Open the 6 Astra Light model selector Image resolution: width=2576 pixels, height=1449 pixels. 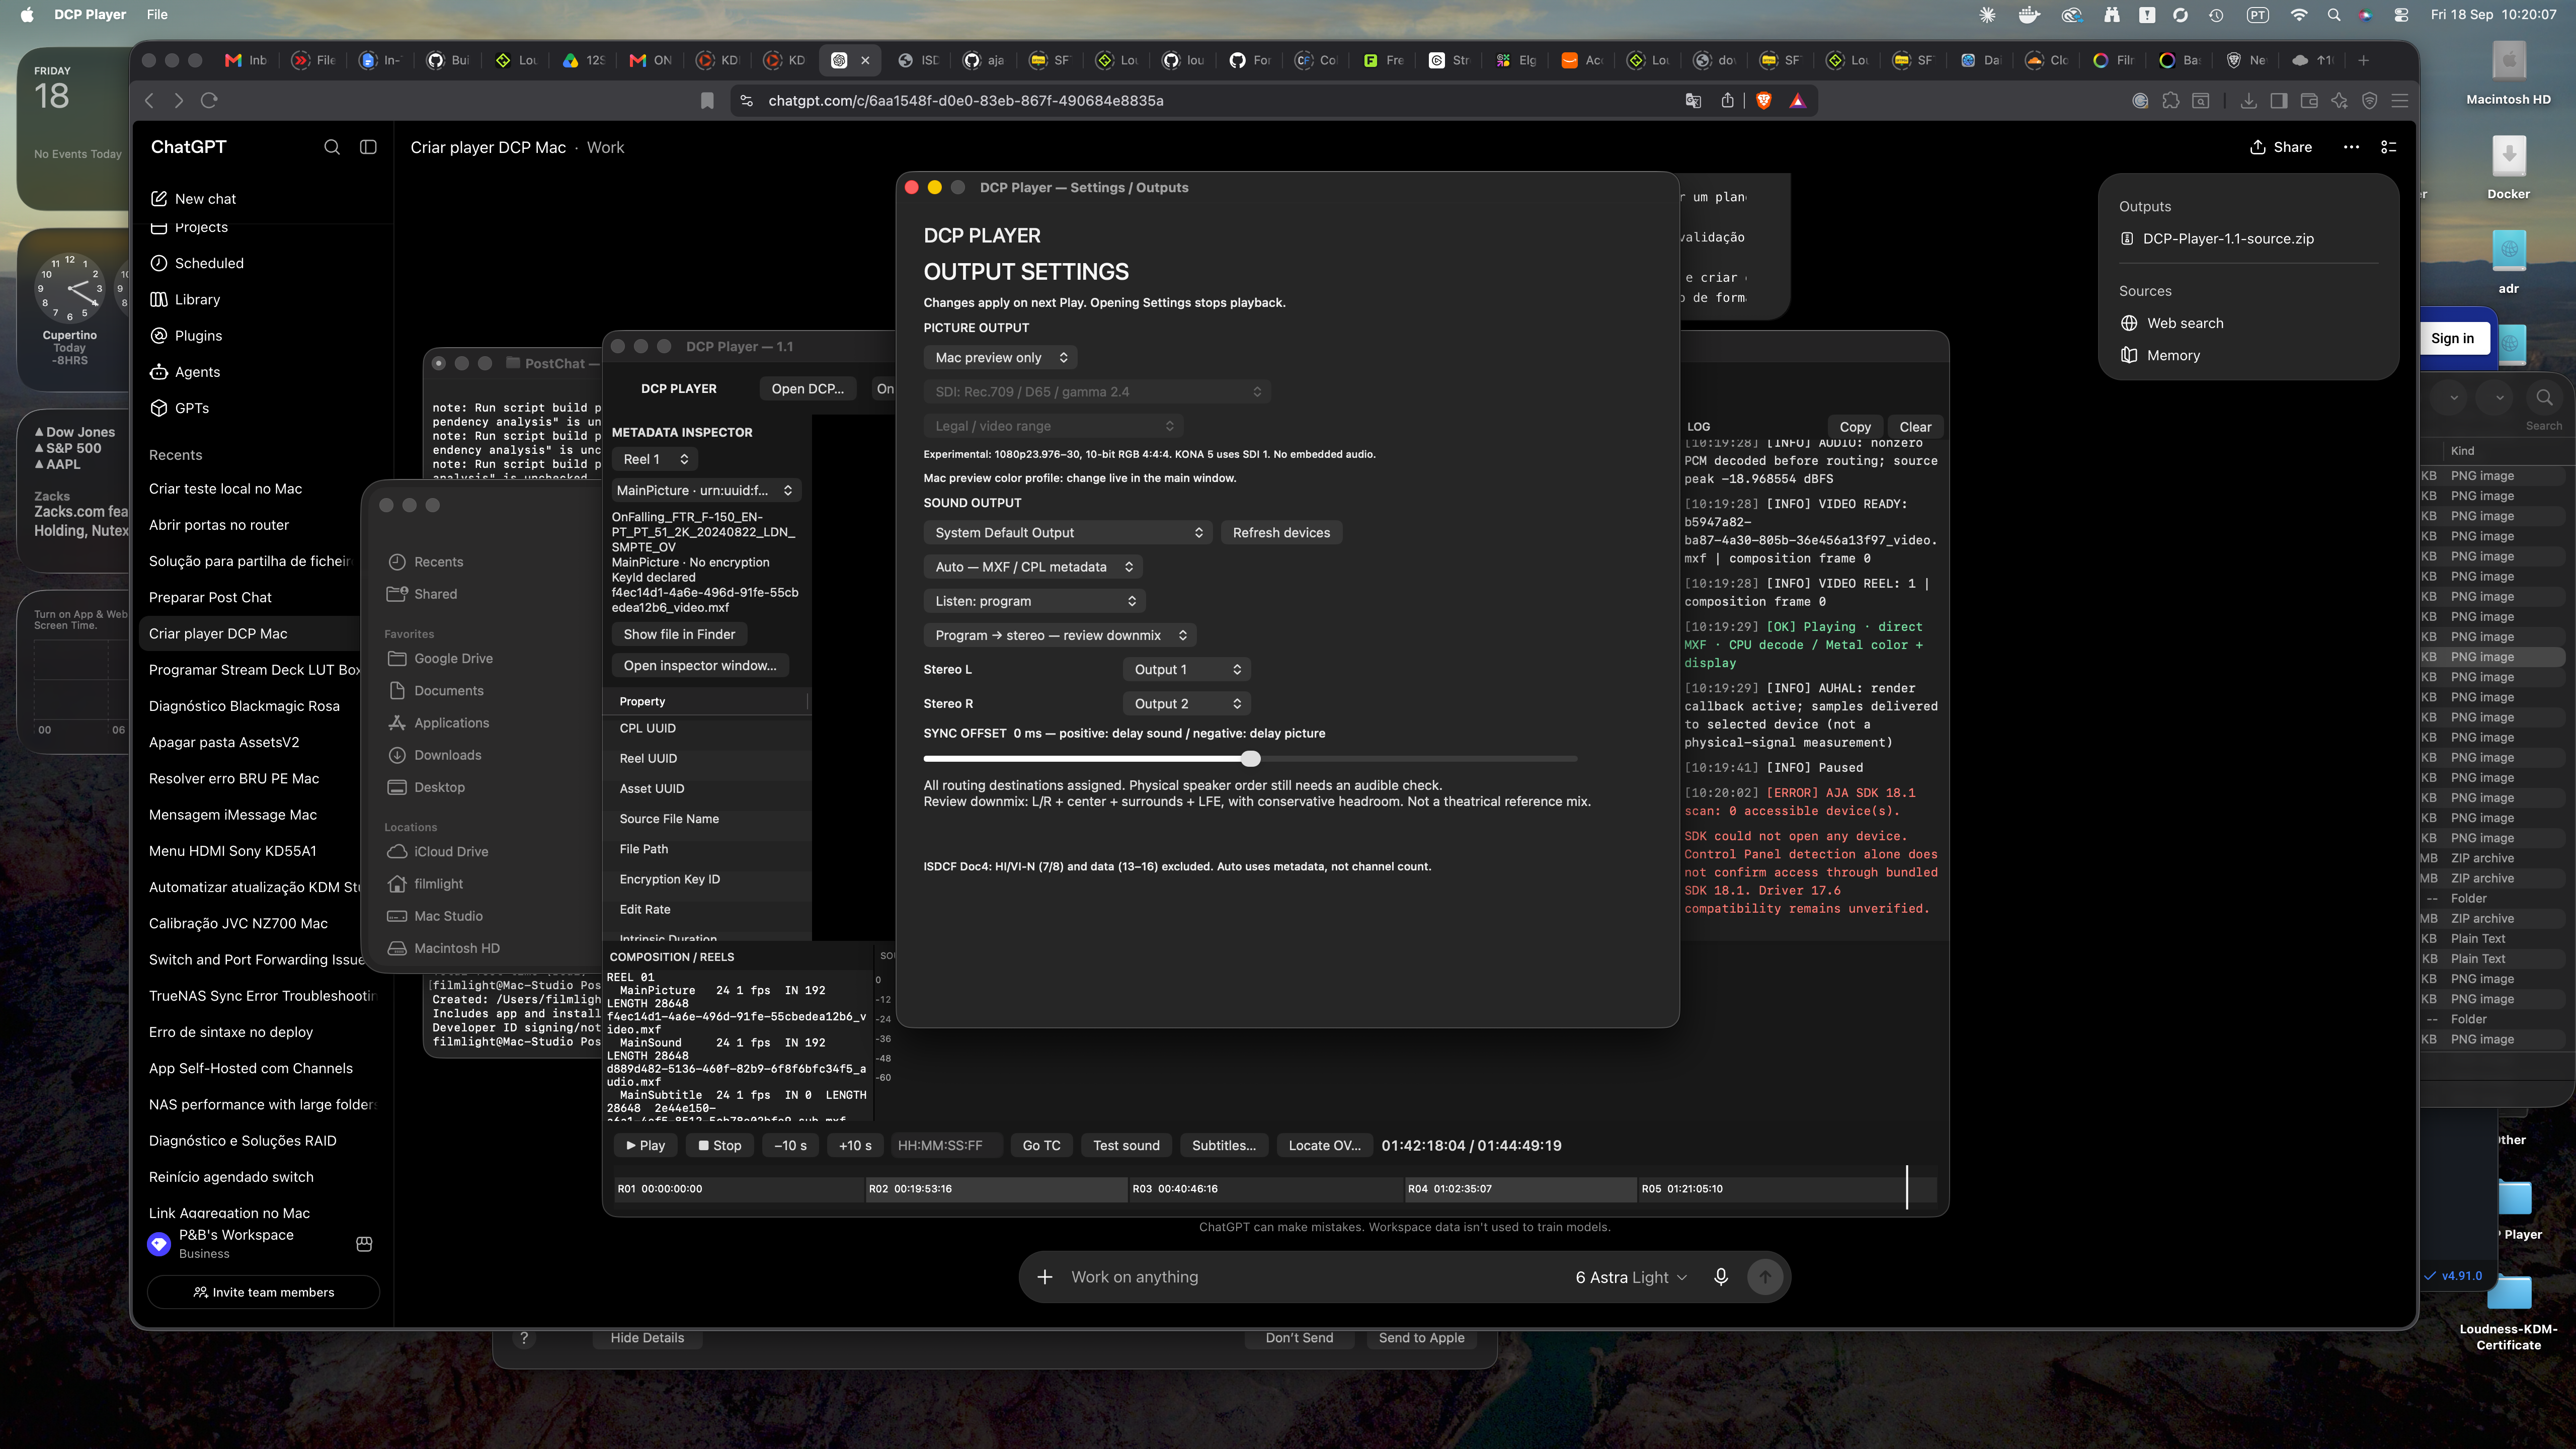pos(1631,1277)
